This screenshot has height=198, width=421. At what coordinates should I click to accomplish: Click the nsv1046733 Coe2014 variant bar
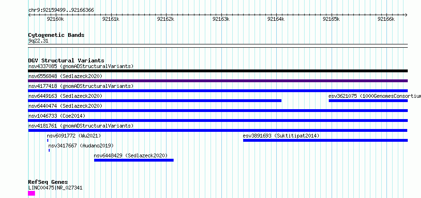pyautogui.click(x=218, y=121)
